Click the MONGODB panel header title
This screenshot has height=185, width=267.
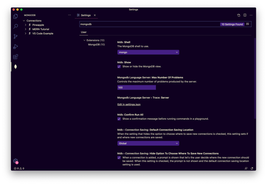(30, 15)
